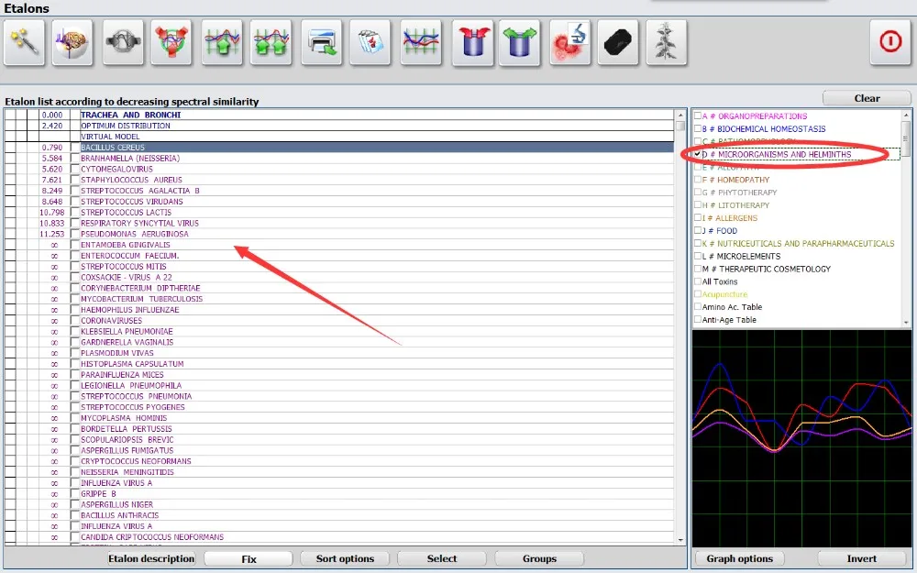Open Sort options
This screenshot has height=573, width=917.
(x=345, y=558)
